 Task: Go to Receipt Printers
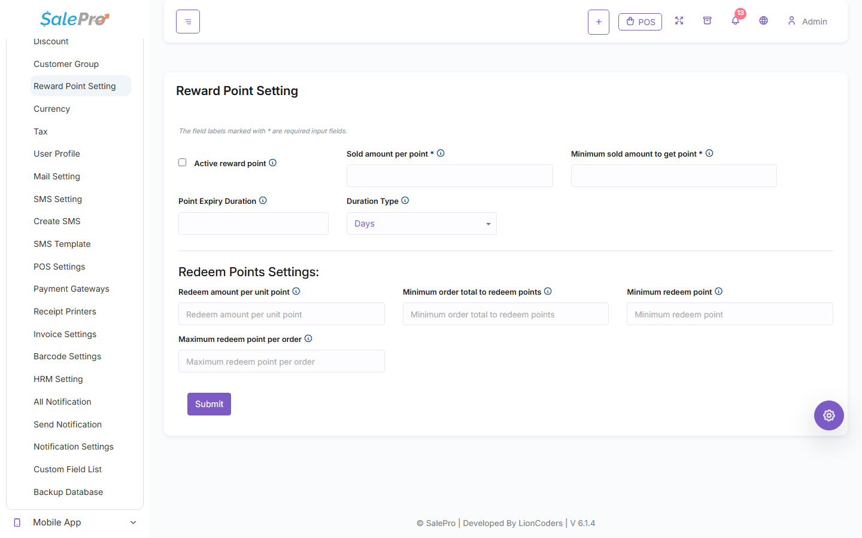coord(65,311)
